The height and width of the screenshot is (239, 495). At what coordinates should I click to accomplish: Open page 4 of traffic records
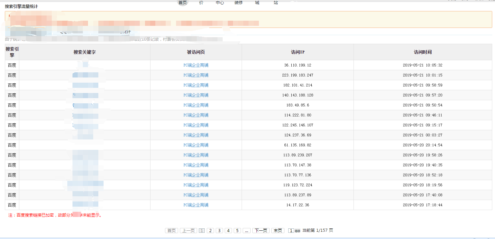click(228, 231)
